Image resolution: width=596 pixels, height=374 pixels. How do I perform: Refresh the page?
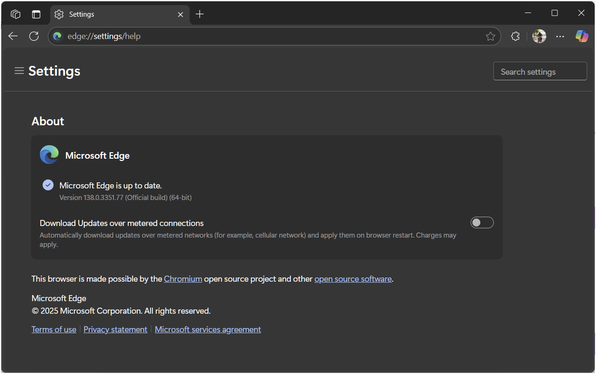(34, 36)
